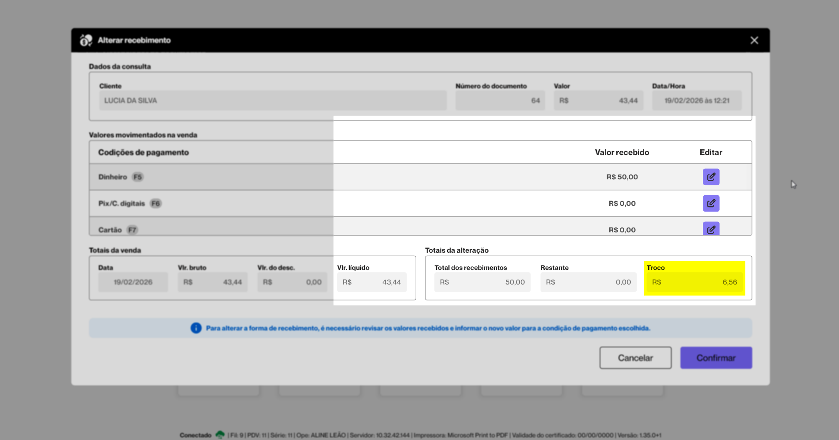Click the Valor recebido column header
839x440 pixels.
tap(622, 152)
